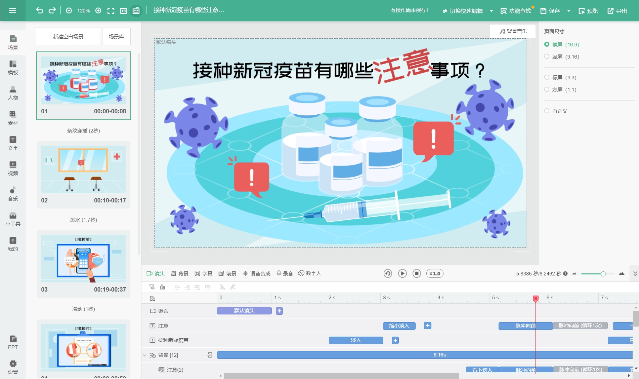Switch to the 前景 timeline tab
The image size is (639, 379).
coord(227,273)
